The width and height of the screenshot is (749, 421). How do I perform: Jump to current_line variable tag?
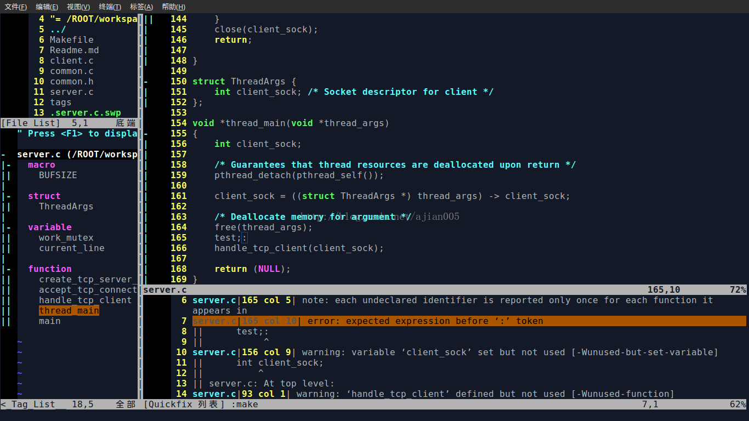pyautogui.click(x=72, y=248)
